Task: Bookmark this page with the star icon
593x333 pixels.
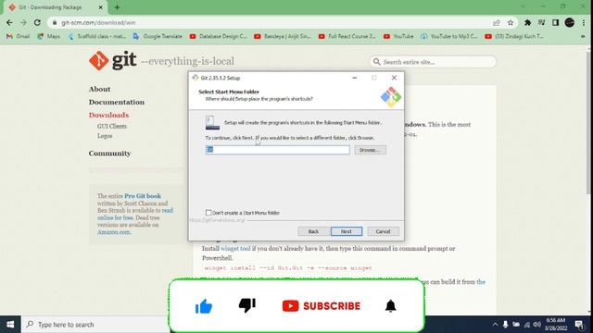Action: pyautogui.click(x=511, y=22)
